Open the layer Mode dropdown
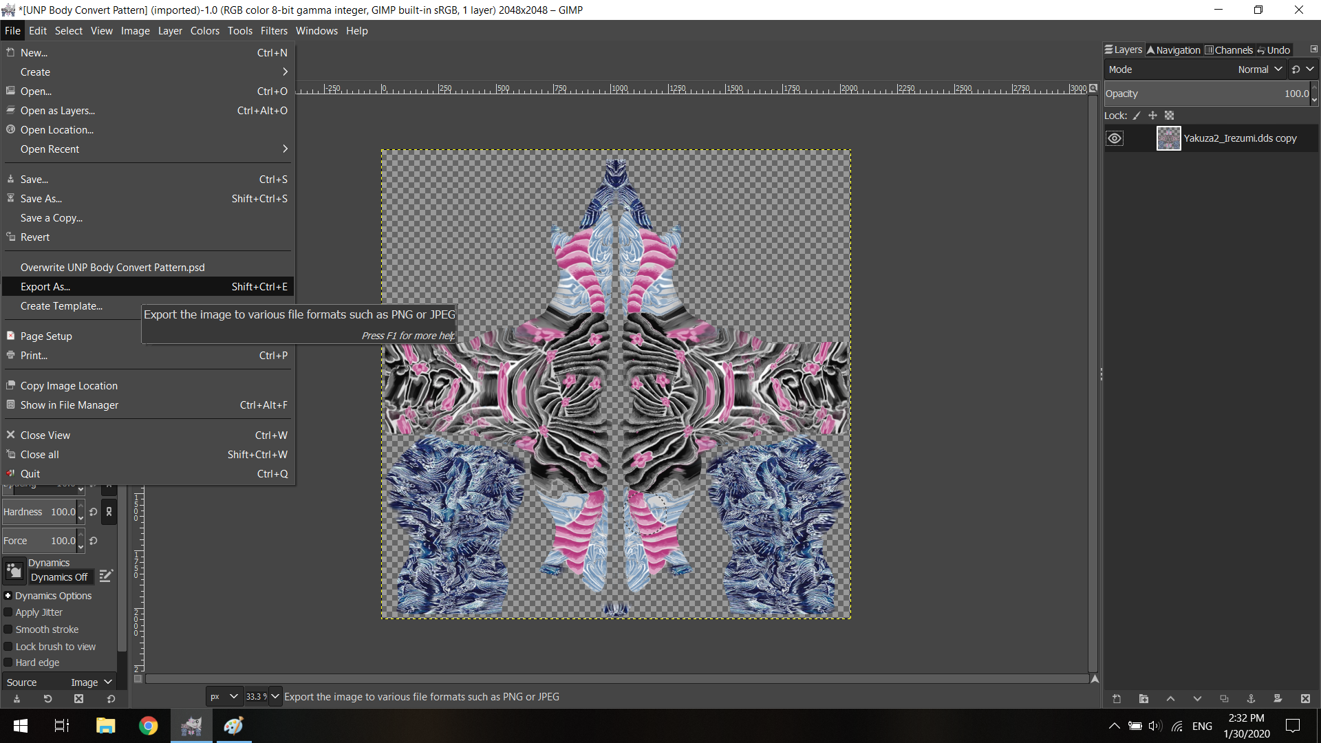The image size is (1321, 743). tap(1194, 69)
